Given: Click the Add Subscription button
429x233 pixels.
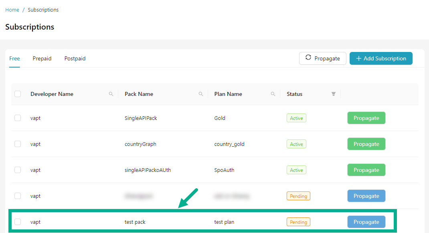Looking at the screenshot, I should click(x=381, y=58).
